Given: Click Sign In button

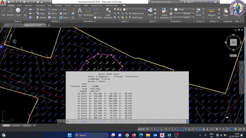Looking at the screenshot, I should point(189,2).
